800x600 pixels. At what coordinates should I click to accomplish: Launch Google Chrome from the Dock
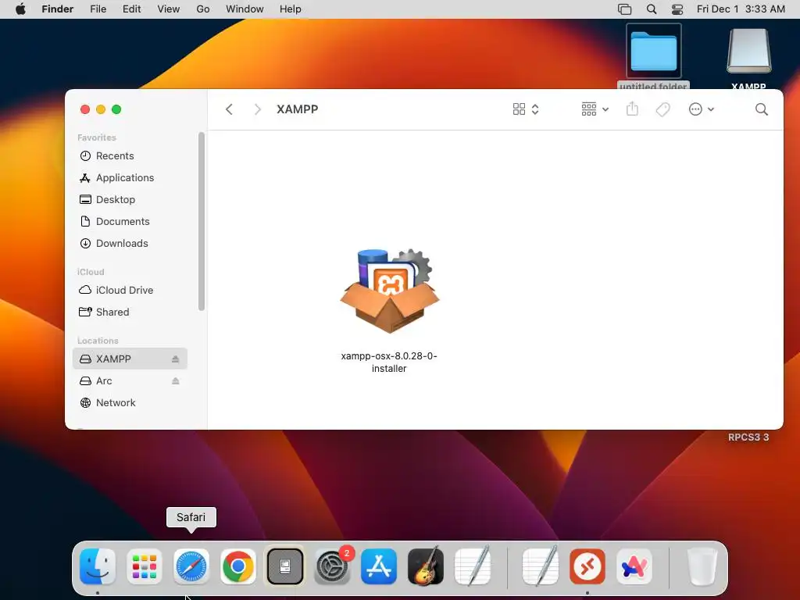click(238, 566)
